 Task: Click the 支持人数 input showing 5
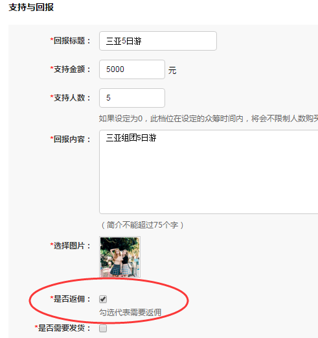132,98
